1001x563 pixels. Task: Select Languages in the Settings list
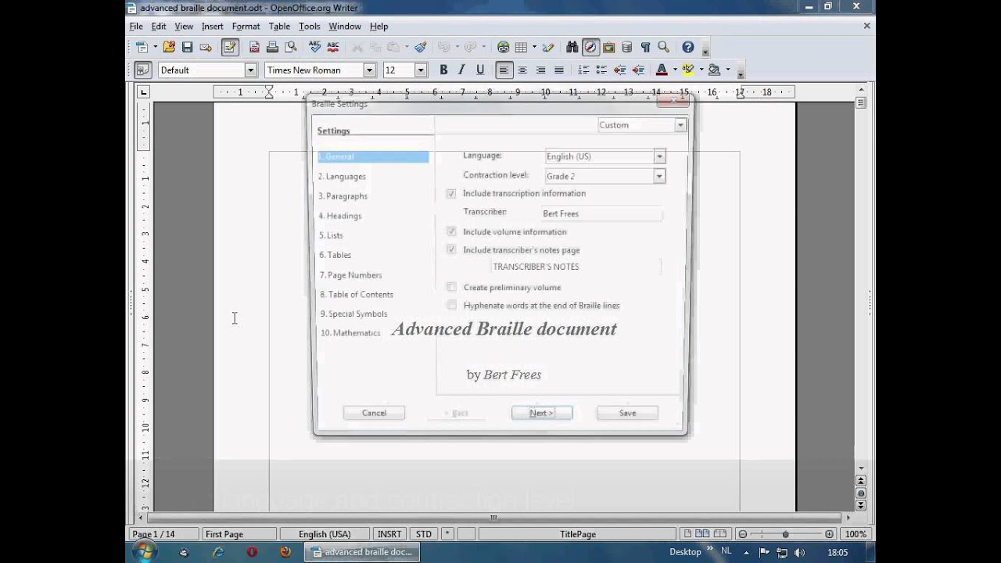pyautogui.click(x=342, y=176)
